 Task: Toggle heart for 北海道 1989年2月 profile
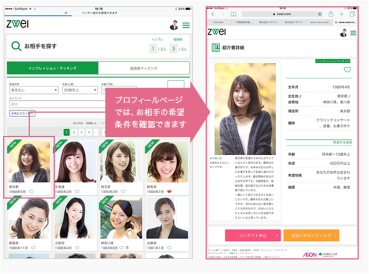coord(77,192)
